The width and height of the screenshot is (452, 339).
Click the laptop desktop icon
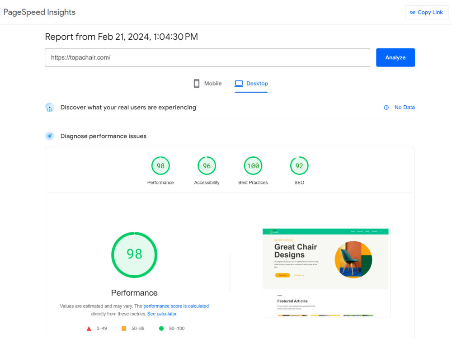click(239, 83)
